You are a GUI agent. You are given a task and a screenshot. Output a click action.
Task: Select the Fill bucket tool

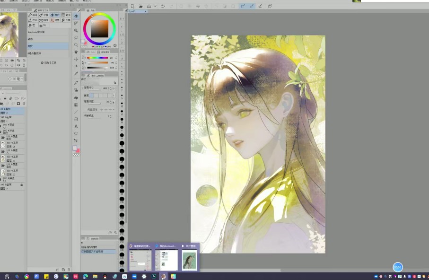click(x=76, y=97)
